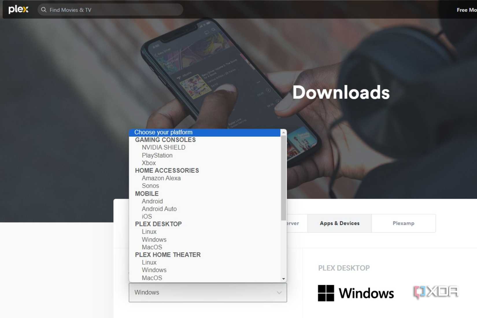Pick Amazon Alexa under Home Accessories
Viewport: 477px width, 318px height.
point(161,178)
